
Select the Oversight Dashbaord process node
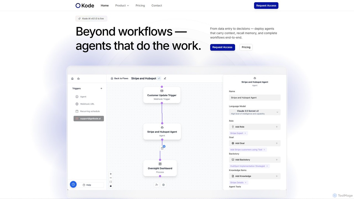pos(160,168)
